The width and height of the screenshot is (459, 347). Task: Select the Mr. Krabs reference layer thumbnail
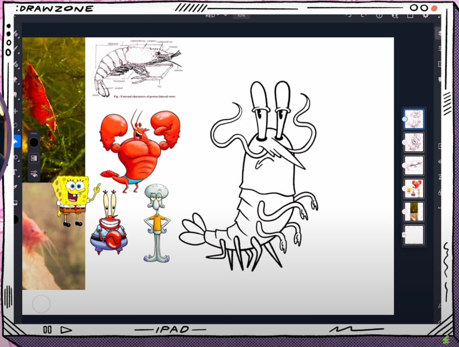[413, 188]
